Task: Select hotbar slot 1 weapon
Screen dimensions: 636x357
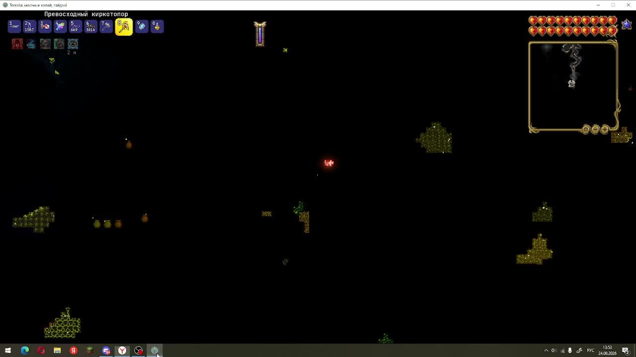Action: coord(14,26)
